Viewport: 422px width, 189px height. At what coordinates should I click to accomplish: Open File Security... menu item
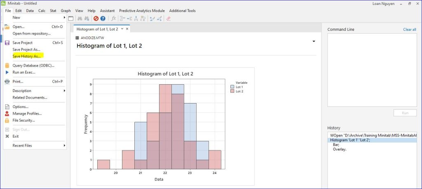click(x=35, y=120)
